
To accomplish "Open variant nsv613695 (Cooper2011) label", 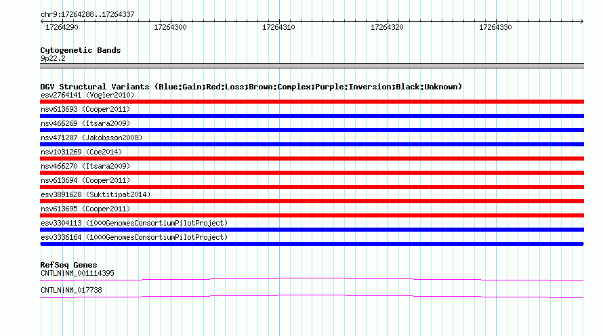I will (85, 209).
